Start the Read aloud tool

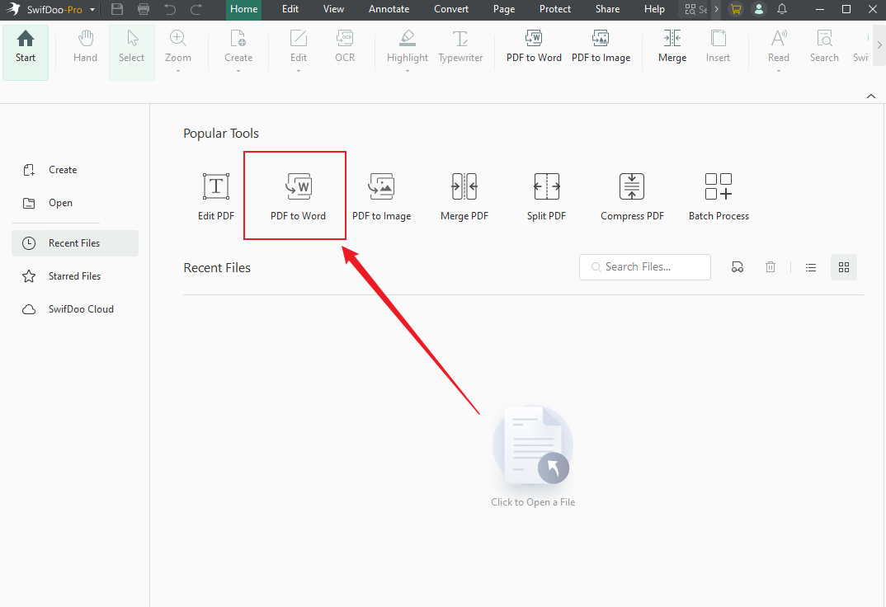778,46
